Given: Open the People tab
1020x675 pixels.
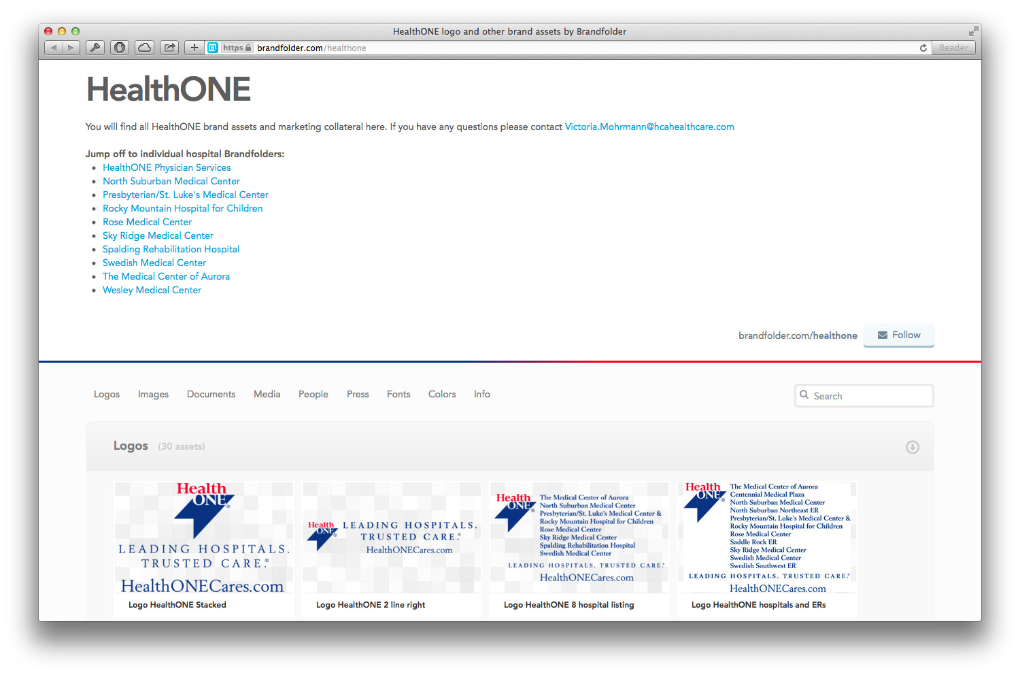Looking at the screenshot, I should click(313, 394).
